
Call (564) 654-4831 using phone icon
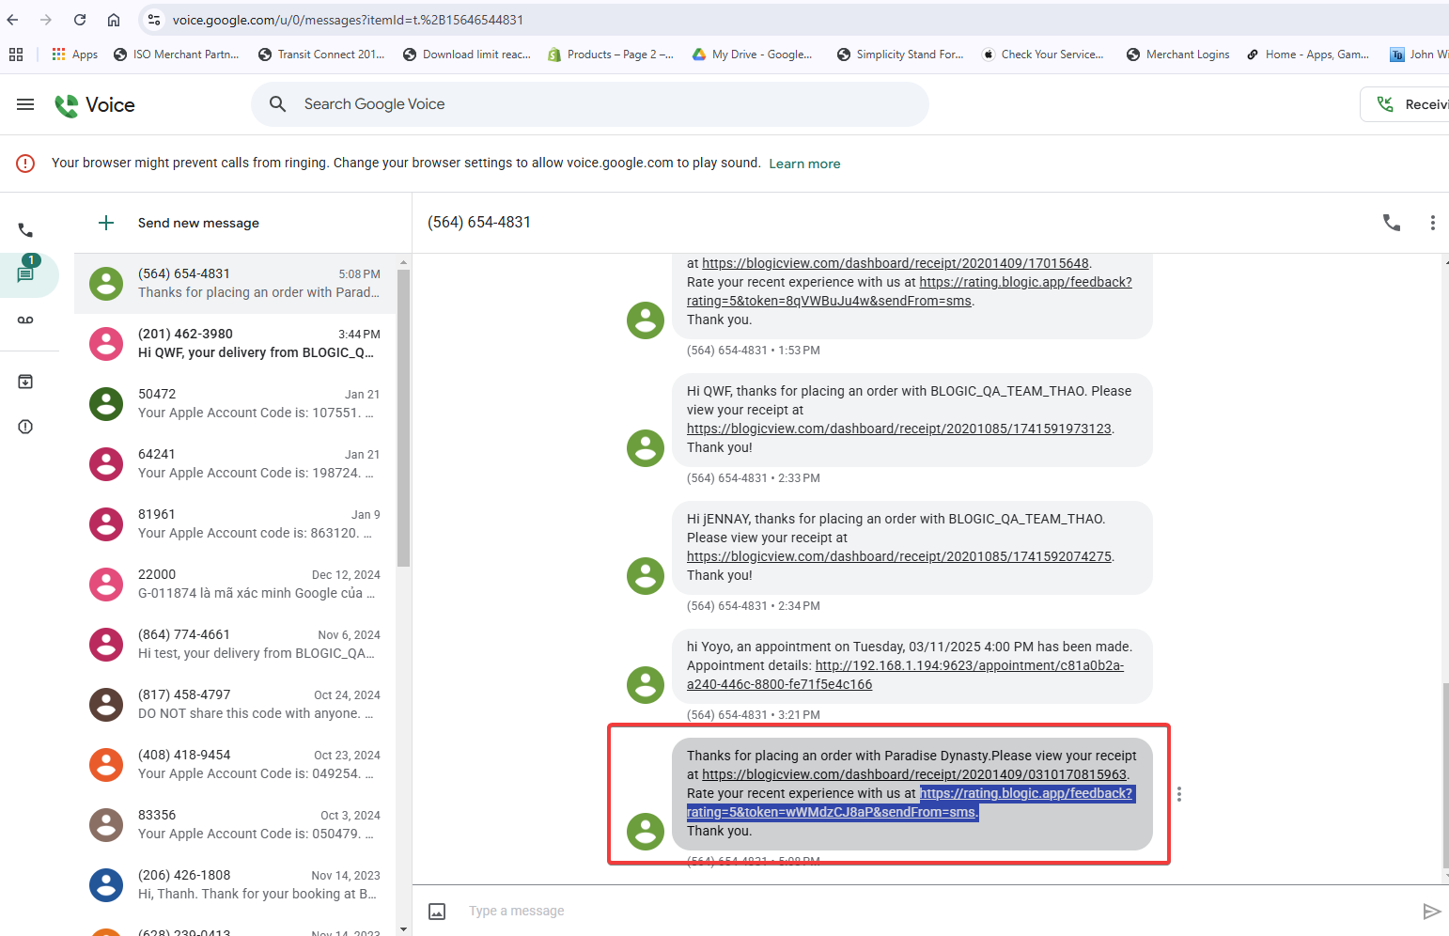coord(1391,223)
